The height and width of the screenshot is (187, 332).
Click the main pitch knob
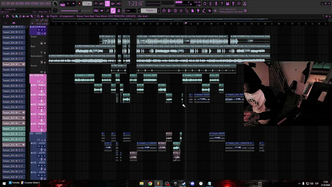[55, 11]
